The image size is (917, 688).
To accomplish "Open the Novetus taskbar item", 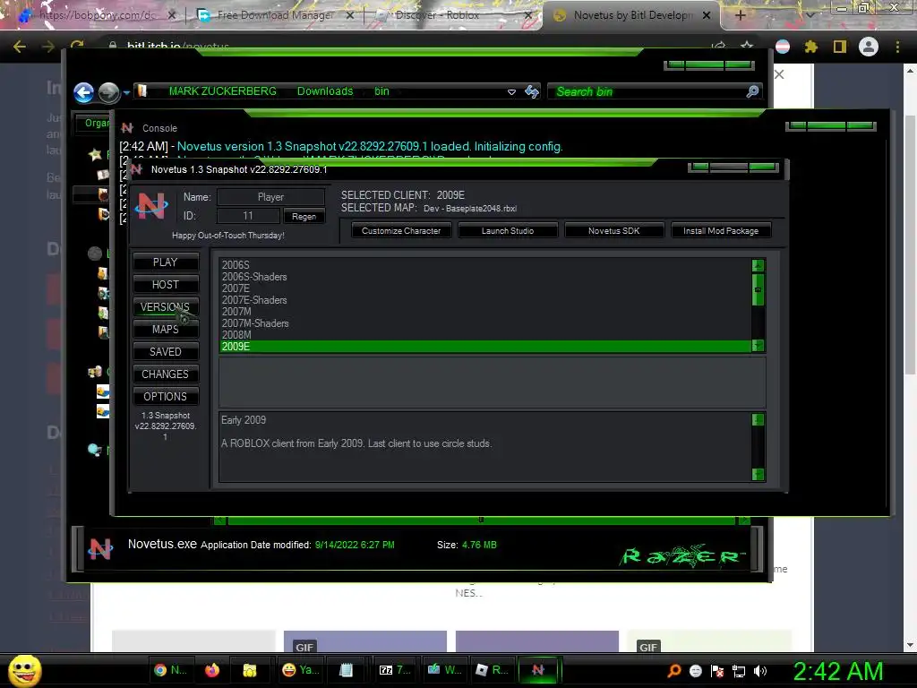I will pos(538,670).
